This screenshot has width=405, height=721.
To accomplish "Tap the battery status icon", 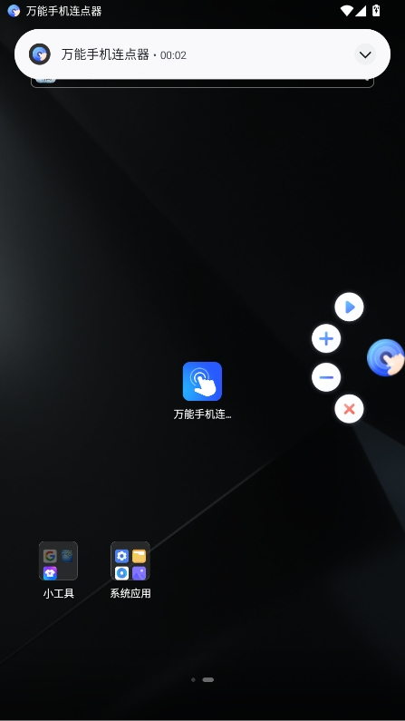I will [x=376, y=11].
